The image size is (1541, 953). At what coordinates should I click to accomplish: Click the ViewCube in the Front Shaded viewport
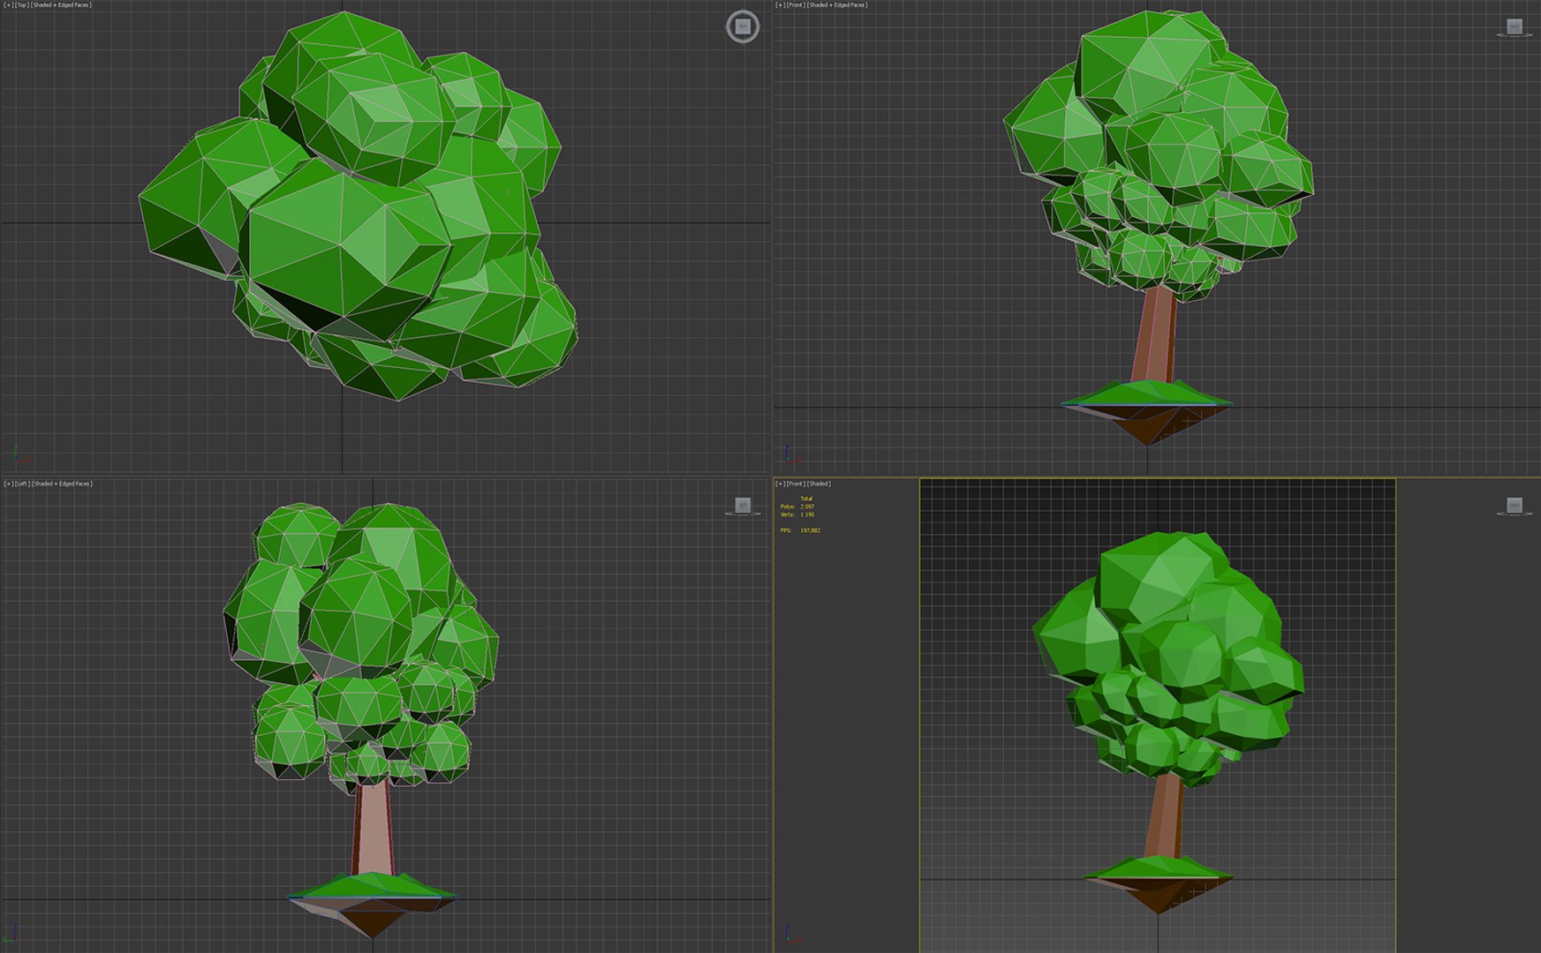coord(1515,506)
